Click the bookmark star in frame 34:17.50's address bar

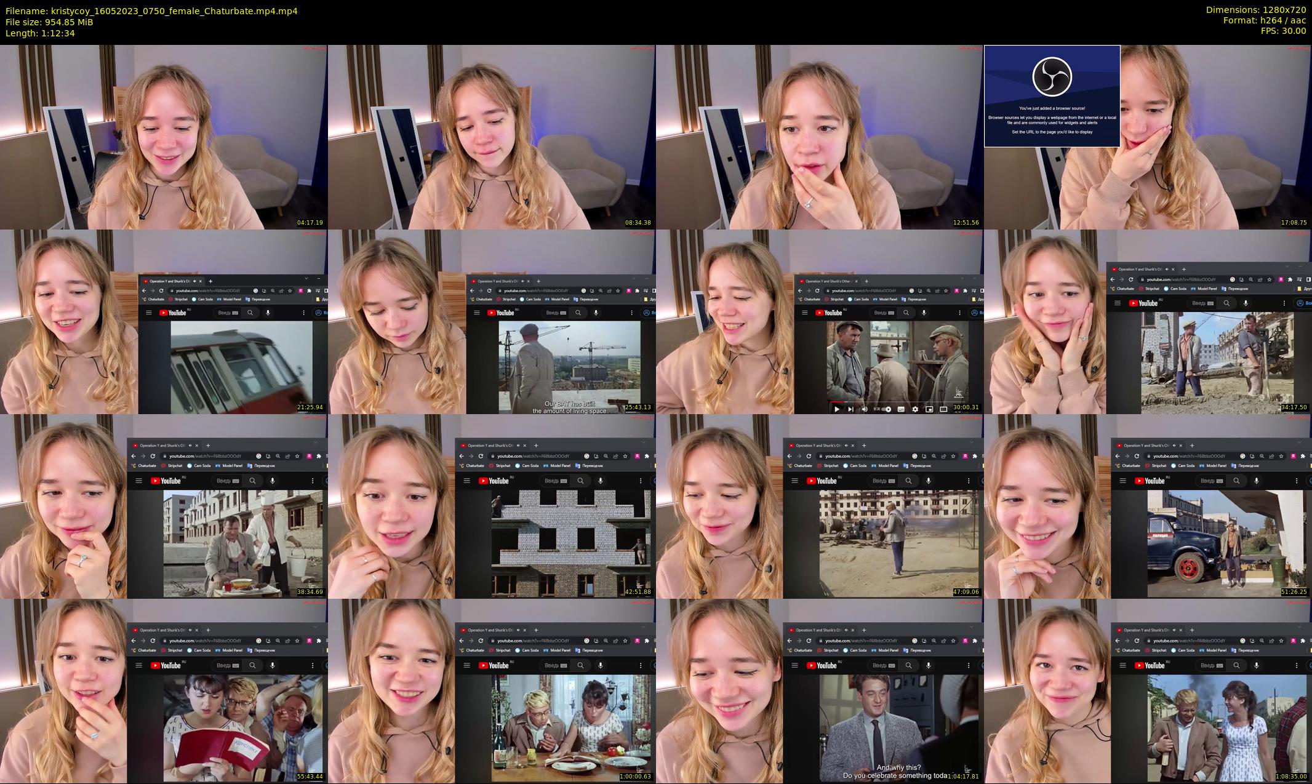(1270, 279)
